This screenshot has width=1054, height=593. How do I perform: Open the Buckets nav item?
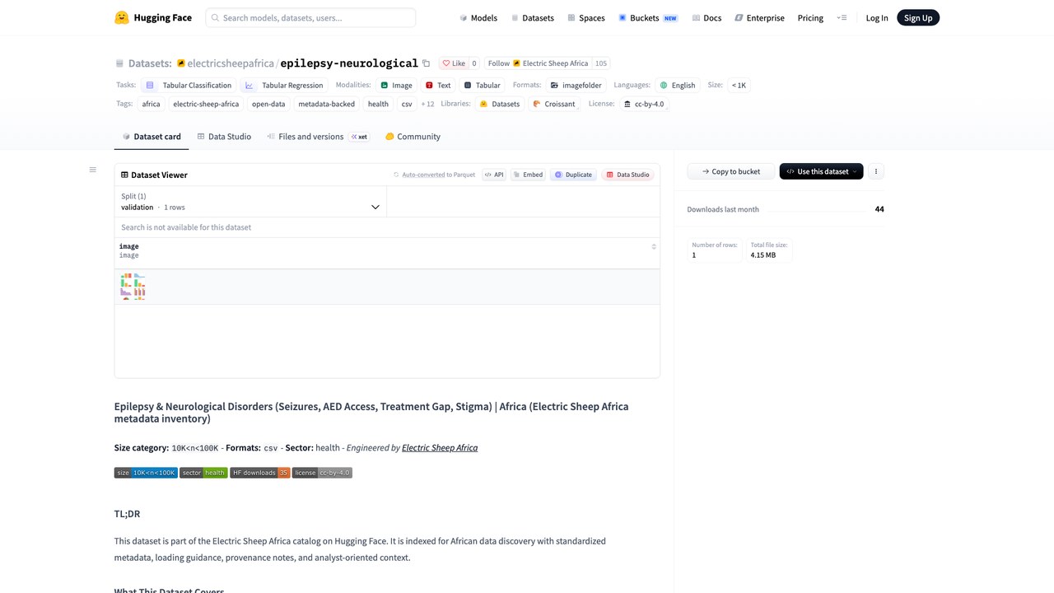pos(648,17)
